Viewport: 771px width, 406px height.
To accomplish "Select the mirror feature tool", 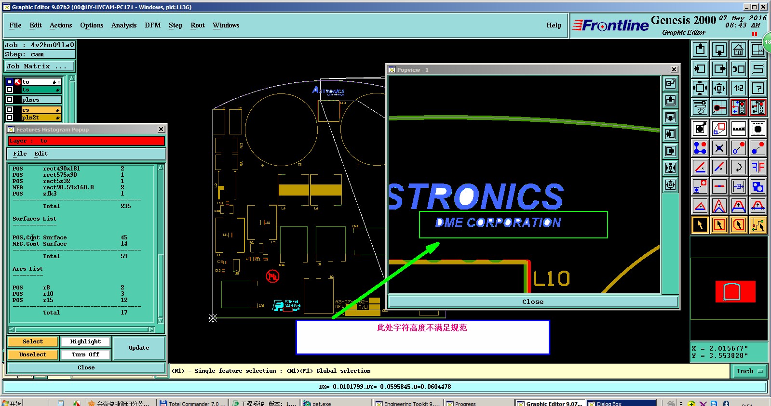I will (x=758, y=167).
